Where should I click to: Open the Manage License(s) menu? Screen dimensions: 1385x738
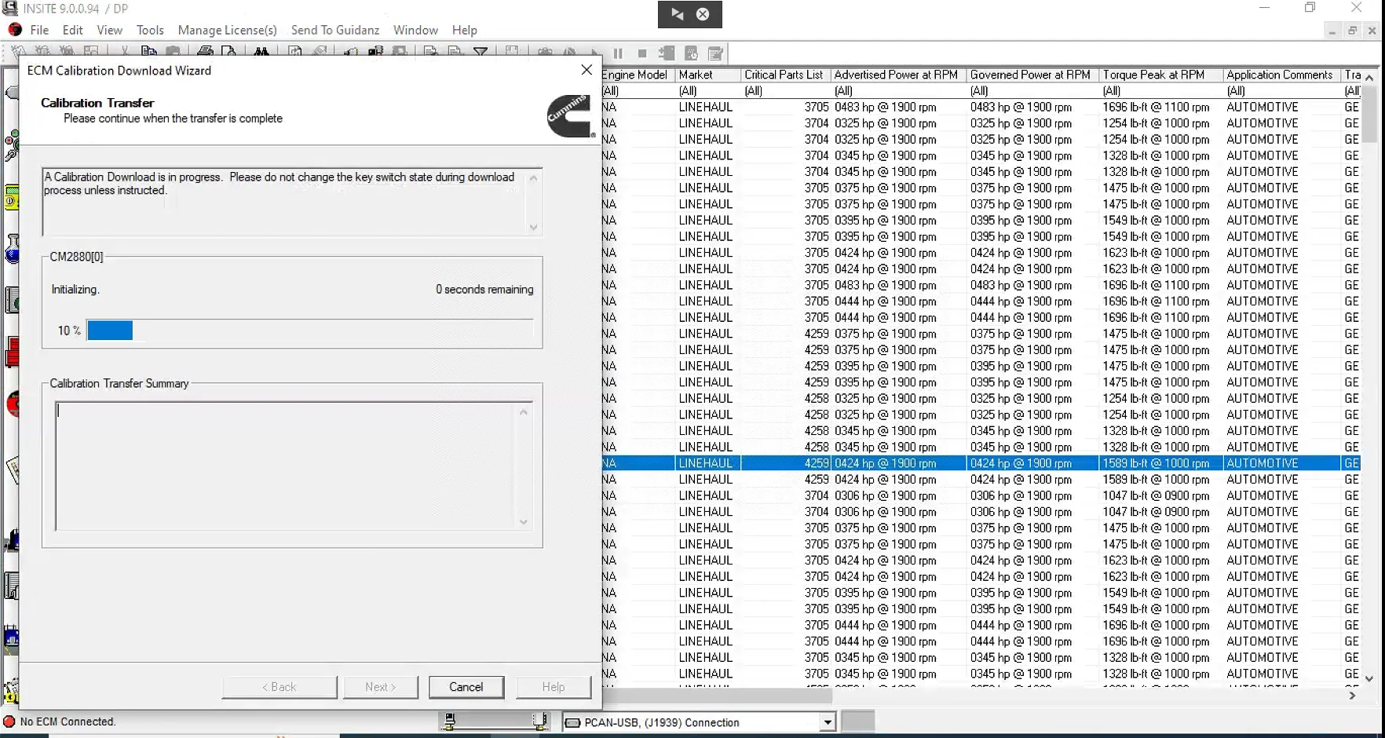227,30
